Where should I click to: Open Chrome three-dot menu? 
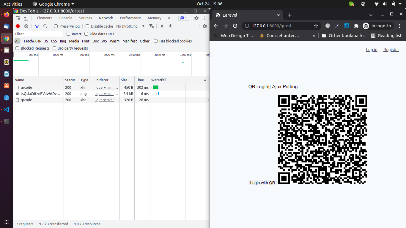(x=400, y=26)
